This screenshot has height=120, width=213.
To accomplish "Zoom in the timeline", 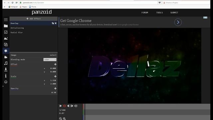I will pos(64,119).
